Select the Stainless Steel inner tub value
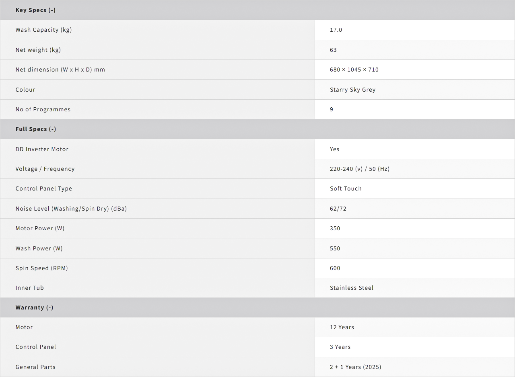The image size is (515, 377). tap(352, 288)
